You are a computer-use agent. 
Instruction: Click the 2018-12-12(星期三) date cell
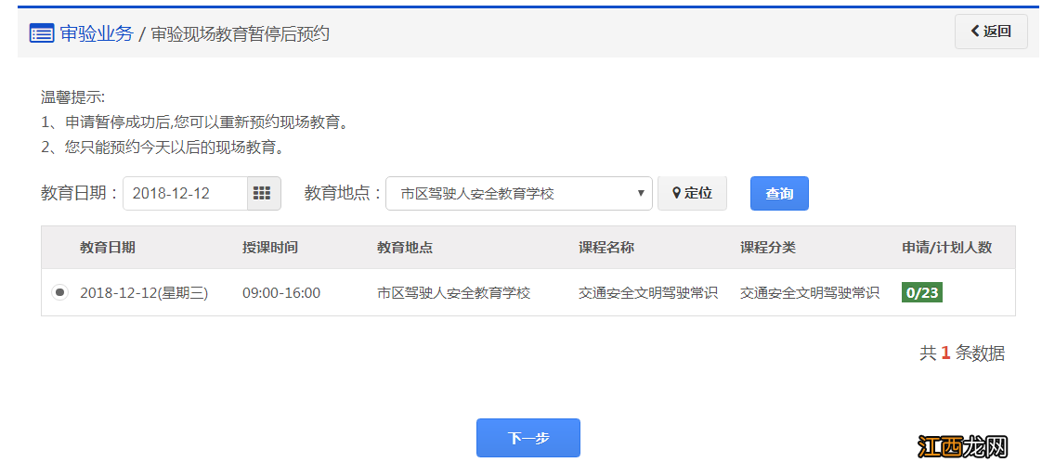144,292
